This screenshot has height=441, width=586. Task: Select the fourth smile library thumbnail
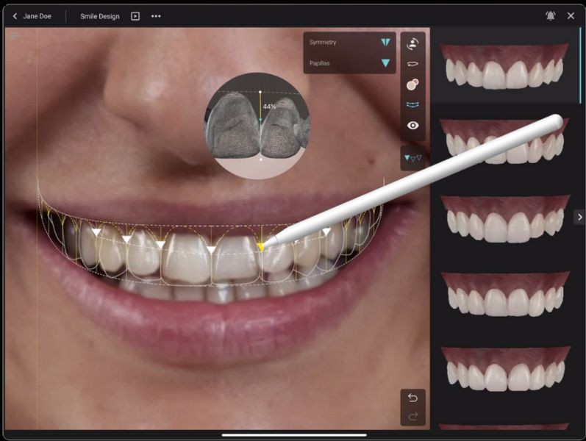(505, 294)
